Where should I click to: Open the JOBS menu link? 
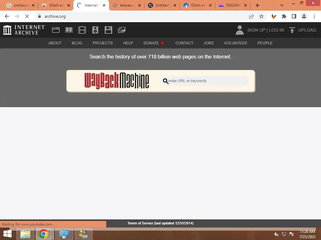tap(208, 43)
